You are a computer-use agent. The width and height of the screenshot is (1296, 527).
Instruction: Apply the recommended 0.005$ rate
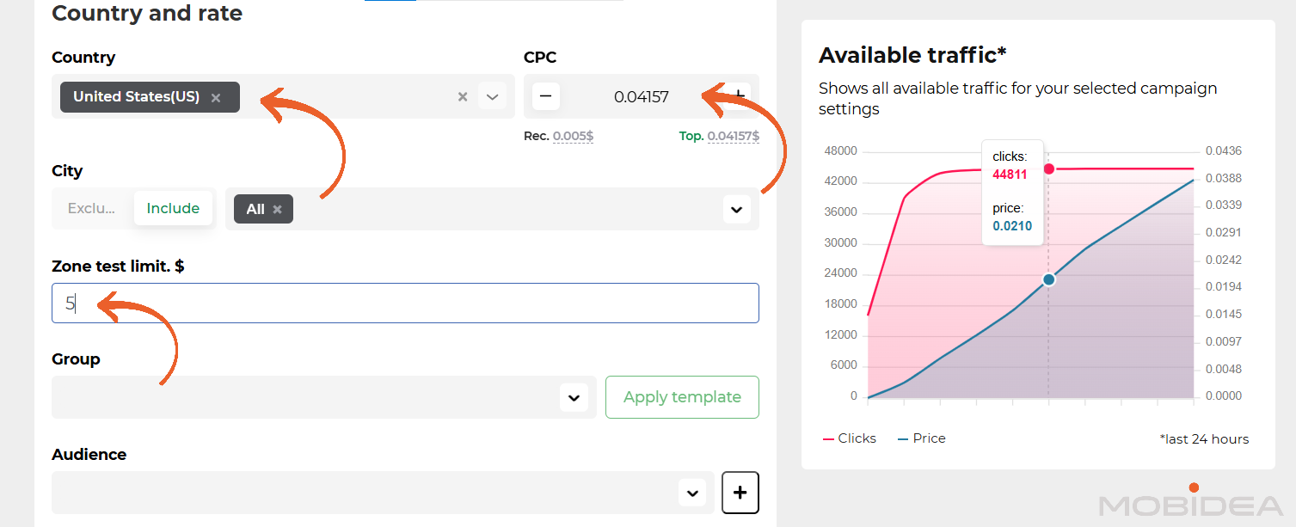pos(573,136)
